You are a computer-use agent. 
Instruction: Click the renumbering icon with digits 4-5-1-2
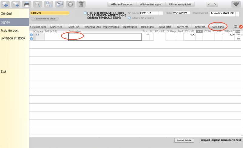click(x=49, y=4)
